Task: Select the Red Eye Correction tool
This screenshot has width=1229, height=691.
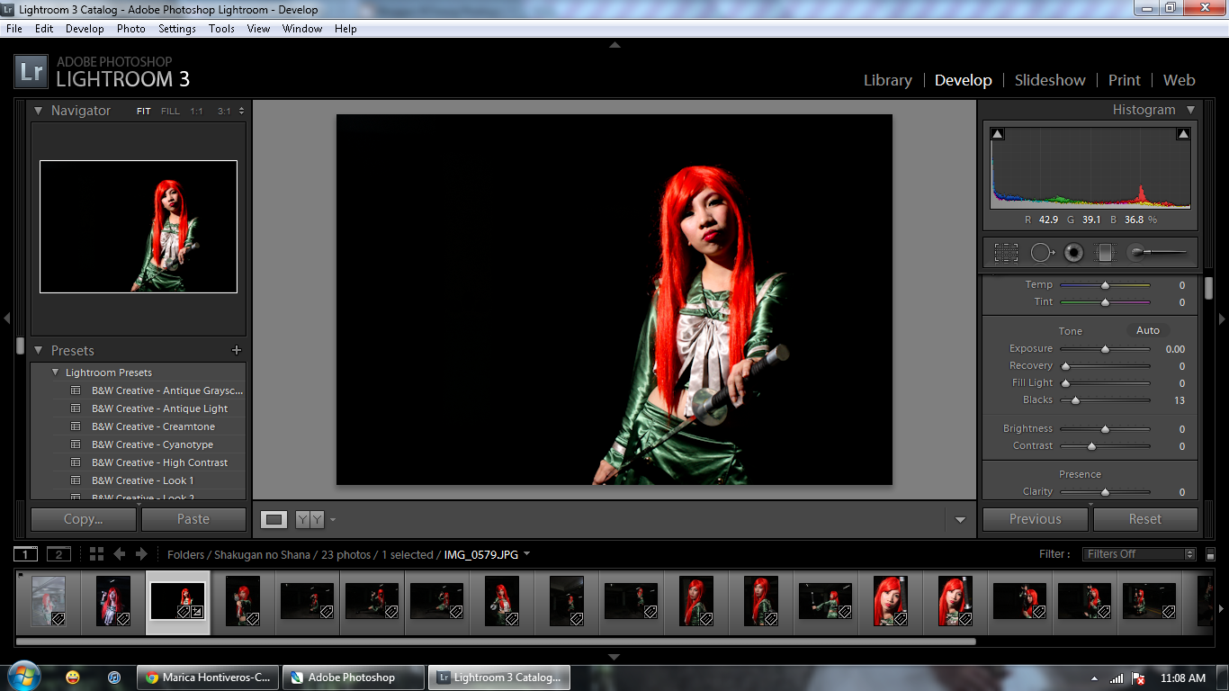Action: 1073,253
